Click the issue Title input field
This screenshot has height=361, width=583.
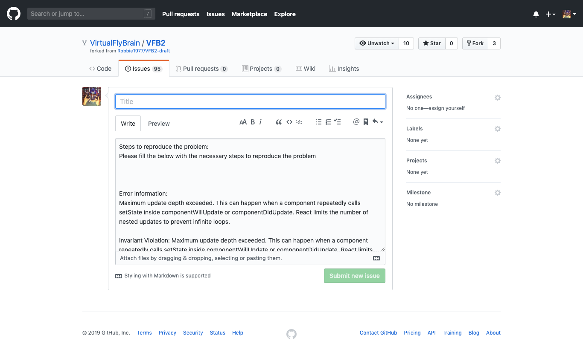pyautogui.click(x=250, y=101)
